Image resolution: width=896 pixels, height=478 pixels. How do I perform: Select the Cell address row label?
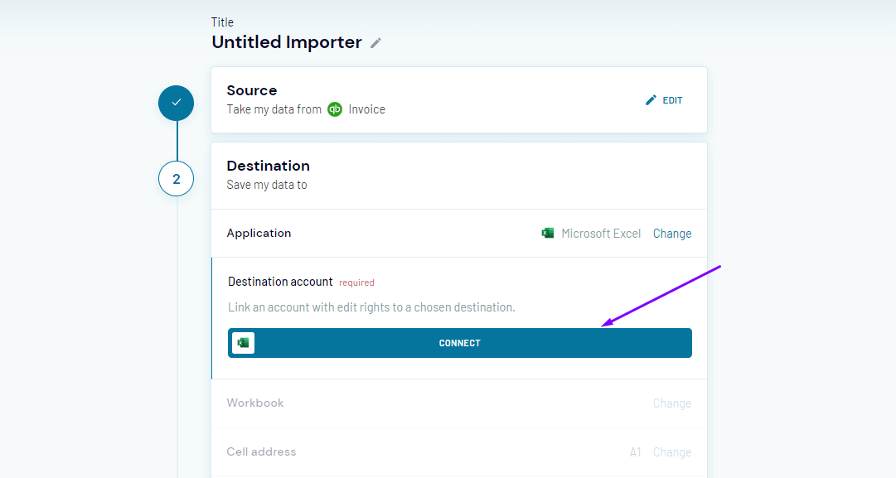[x=261, y=451]
